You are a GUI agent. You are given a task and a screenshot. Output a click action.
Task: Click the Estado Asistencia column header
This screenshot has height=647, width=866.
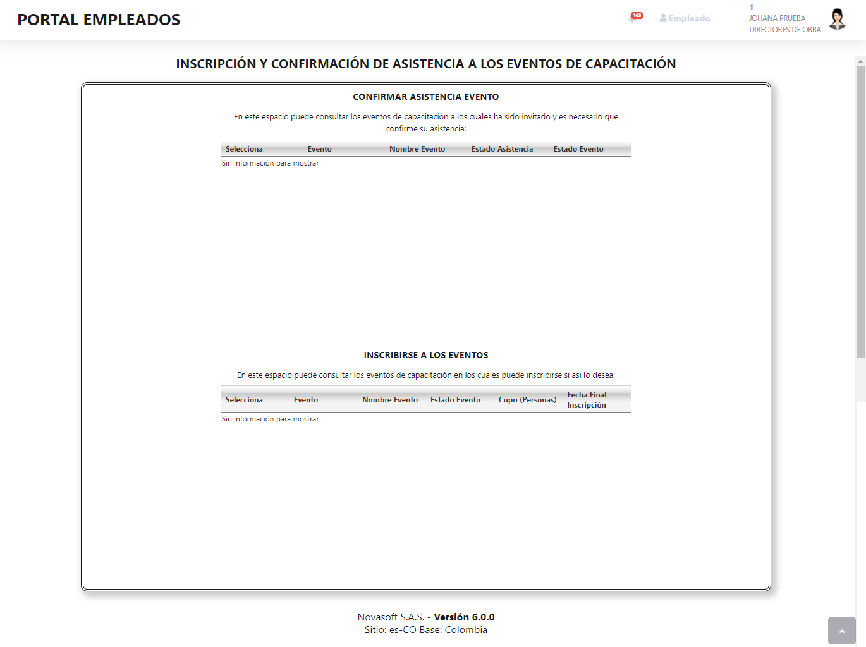pos(503,148)
